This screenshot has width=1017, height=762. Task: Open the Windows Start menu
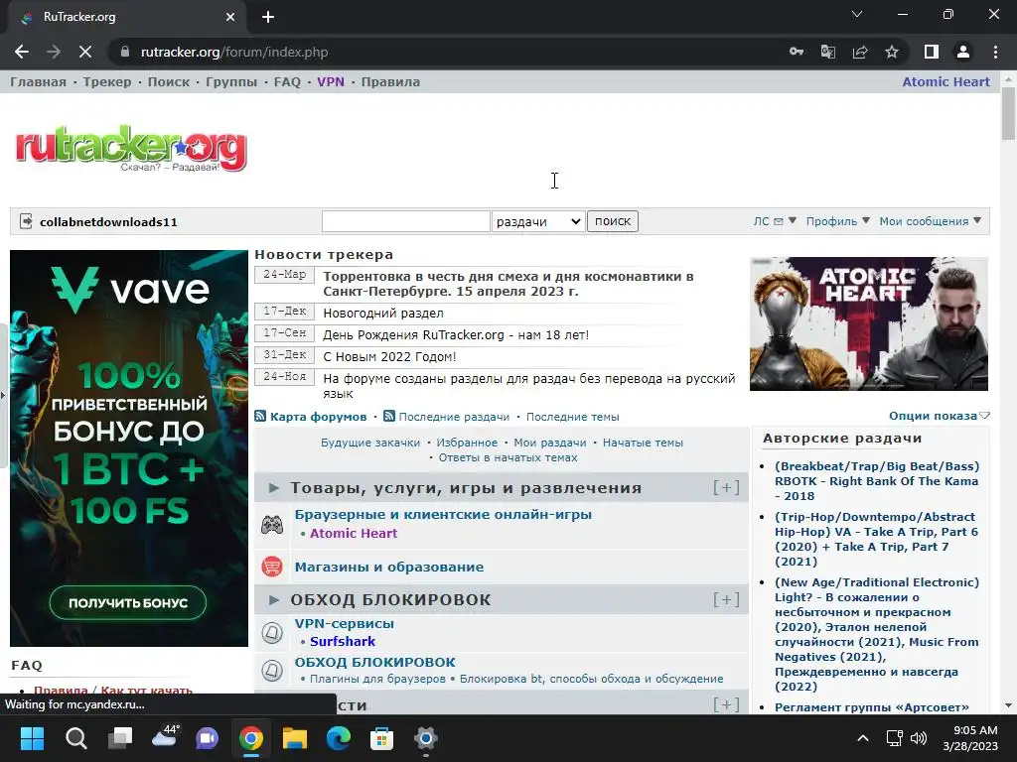[32, 738]
